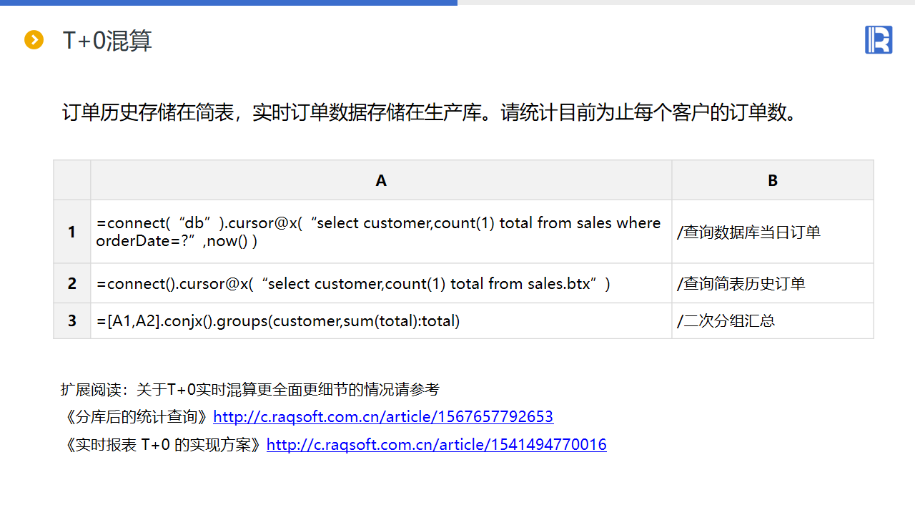
Task: Open the link ending in 1541494770016
Action: click(x=436, y=445)
